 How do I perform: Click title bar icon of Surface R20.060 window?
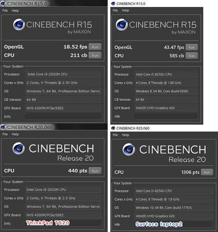point(113,128)
